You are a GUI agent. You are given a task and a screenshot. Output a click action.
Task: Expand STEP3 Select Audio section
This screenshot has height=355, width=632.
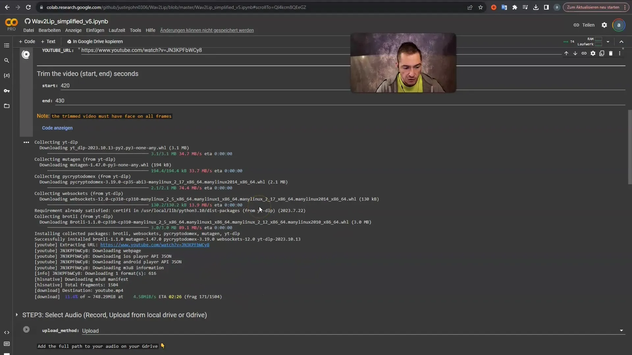[16, 315]
